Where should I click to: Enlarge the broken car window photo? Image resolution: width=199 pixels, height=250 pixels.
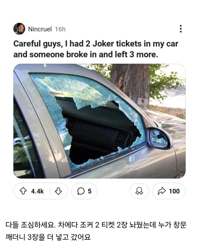(99, 121)
